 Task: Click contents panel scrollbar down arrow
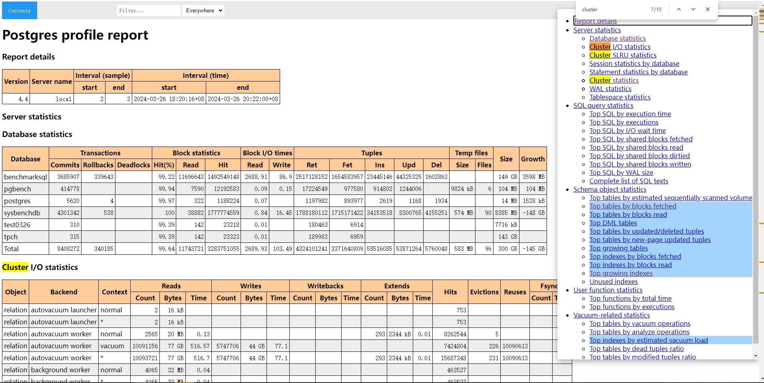(755, 356)
